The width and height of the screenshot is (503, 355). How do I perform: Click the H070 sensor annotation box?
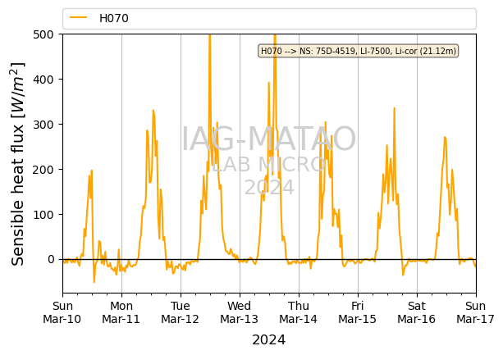(x=359, y=51)
